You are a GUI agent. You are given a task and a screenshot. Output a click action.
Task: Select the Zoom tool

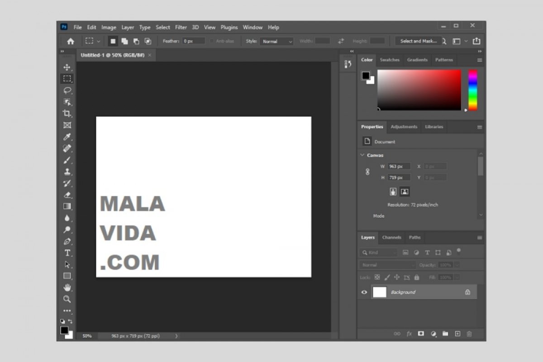pos(67,299)
